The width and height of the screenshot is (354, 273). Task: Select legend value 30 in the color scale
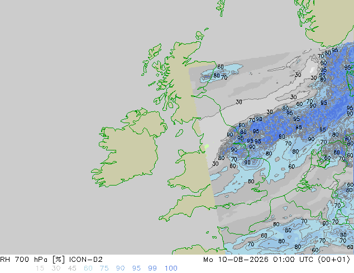(x=56, y=269)
